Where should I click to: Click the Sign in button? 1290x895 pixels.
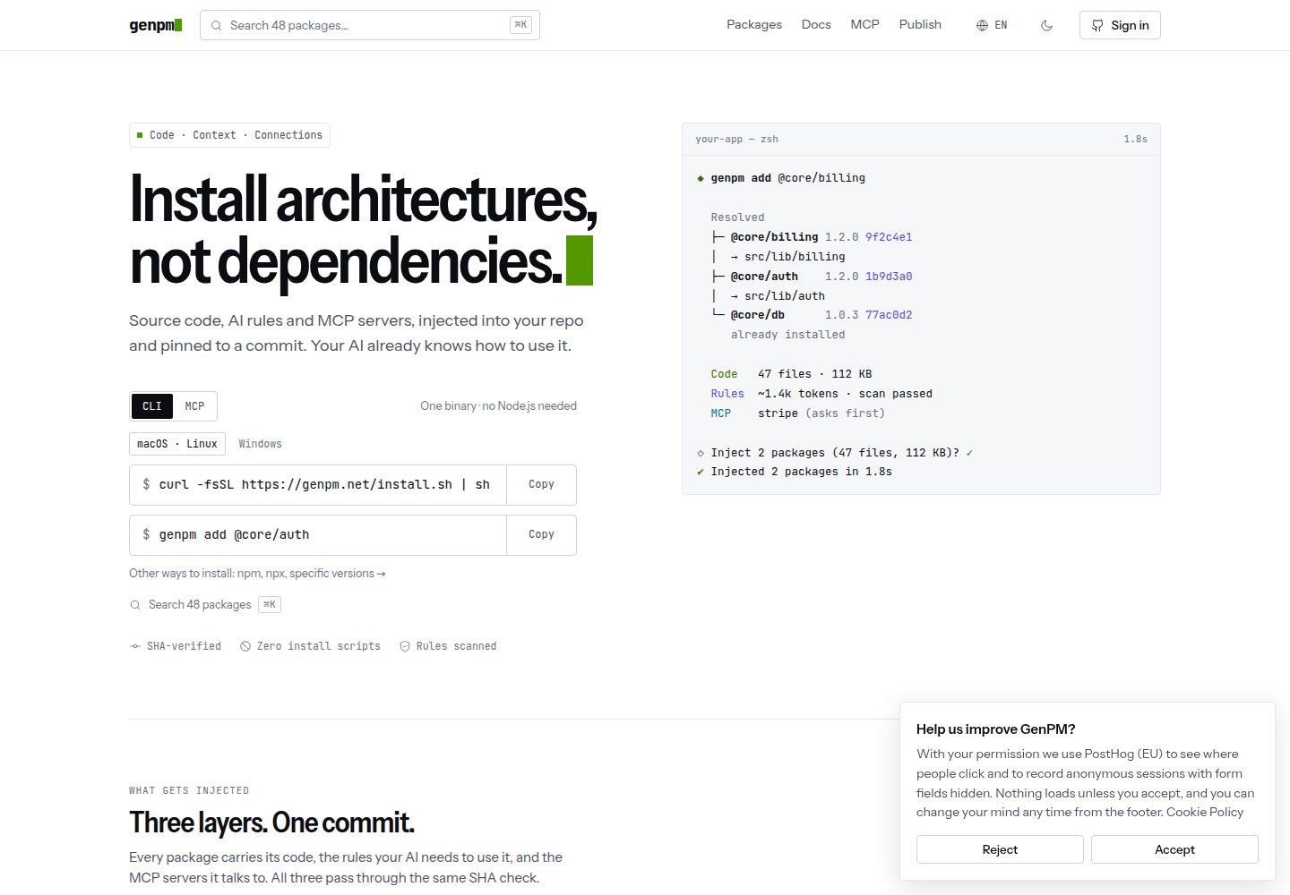point(1120,25)
